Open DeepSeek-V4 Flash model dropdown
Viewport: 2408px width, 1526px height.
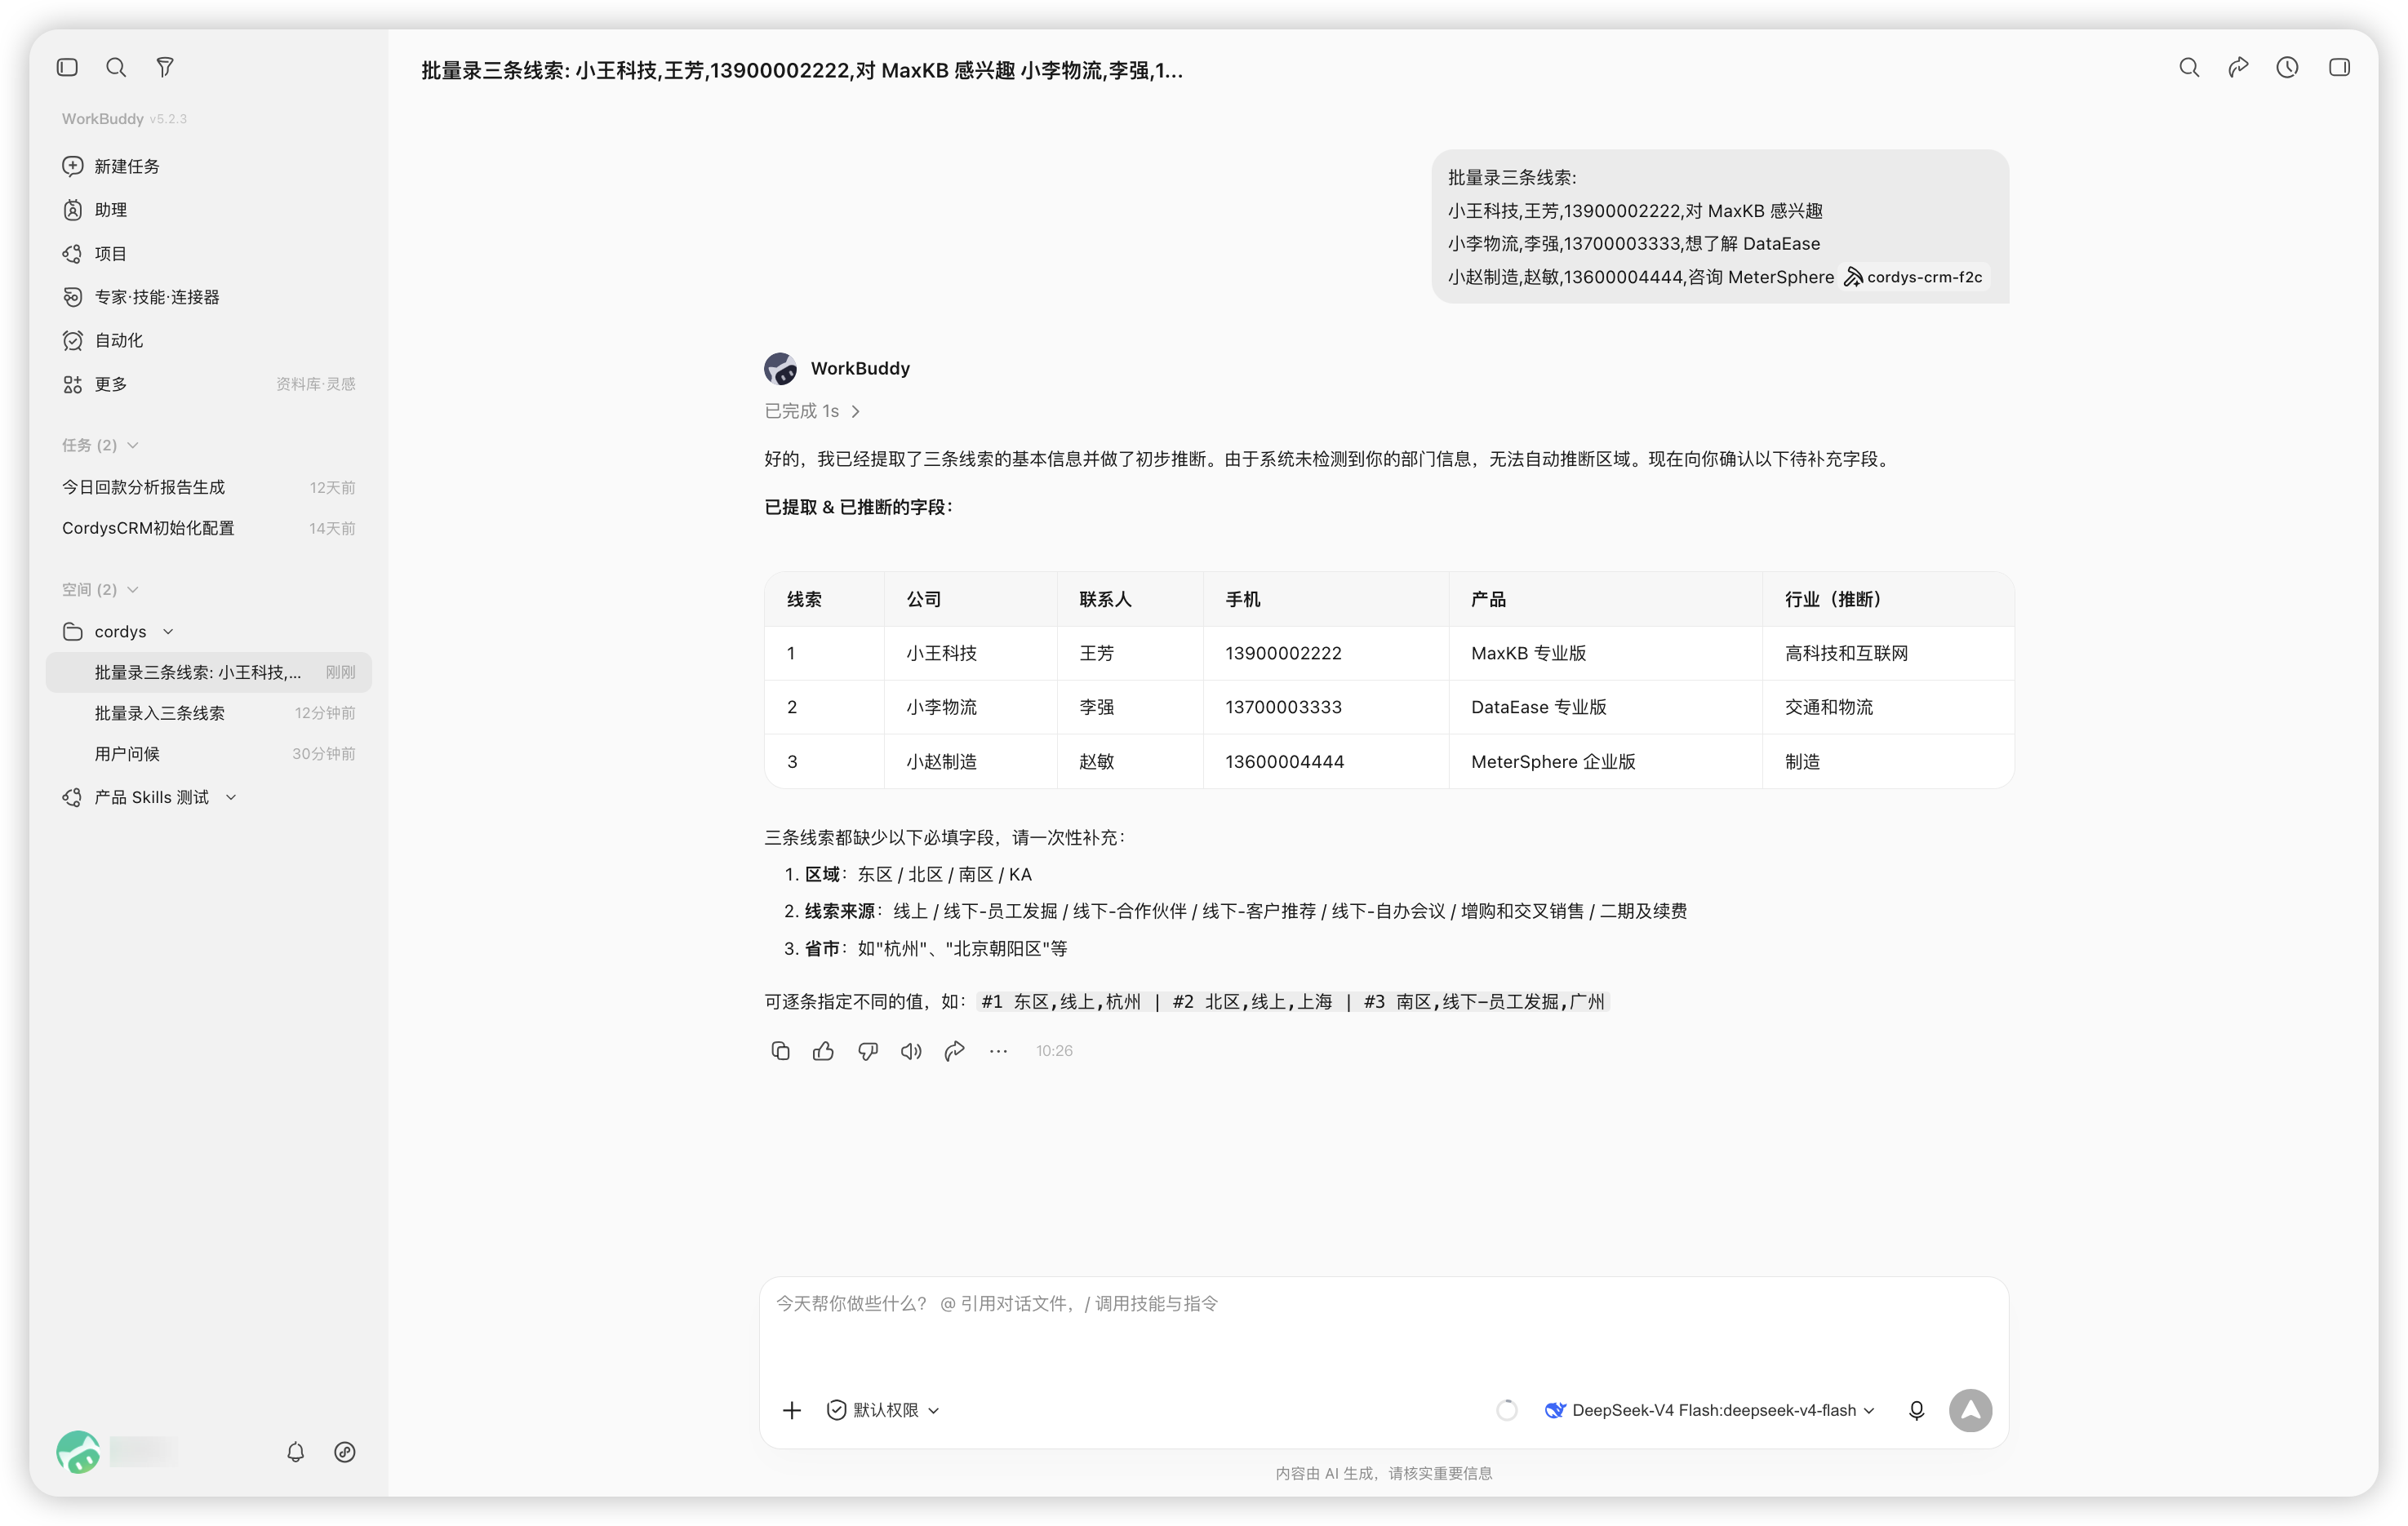tap(1710, 1410)
